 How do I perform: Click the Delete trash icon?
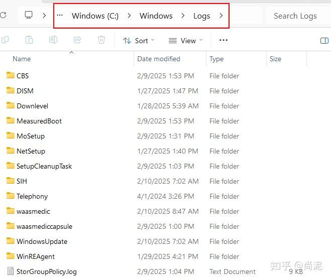point(101,40)
